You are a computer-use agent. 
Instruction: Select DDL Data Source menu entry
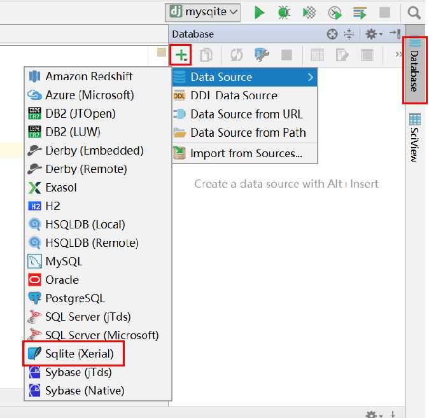pyautogui.click(x=244, y=95)
